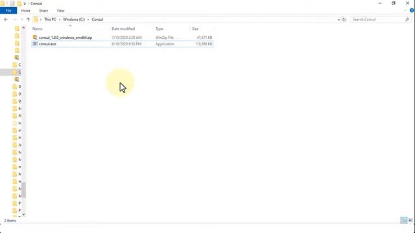The height and width of the screenshot is (233, 415).
Task: Click the New folder icon in the title bar
Action: click(19, 3)
